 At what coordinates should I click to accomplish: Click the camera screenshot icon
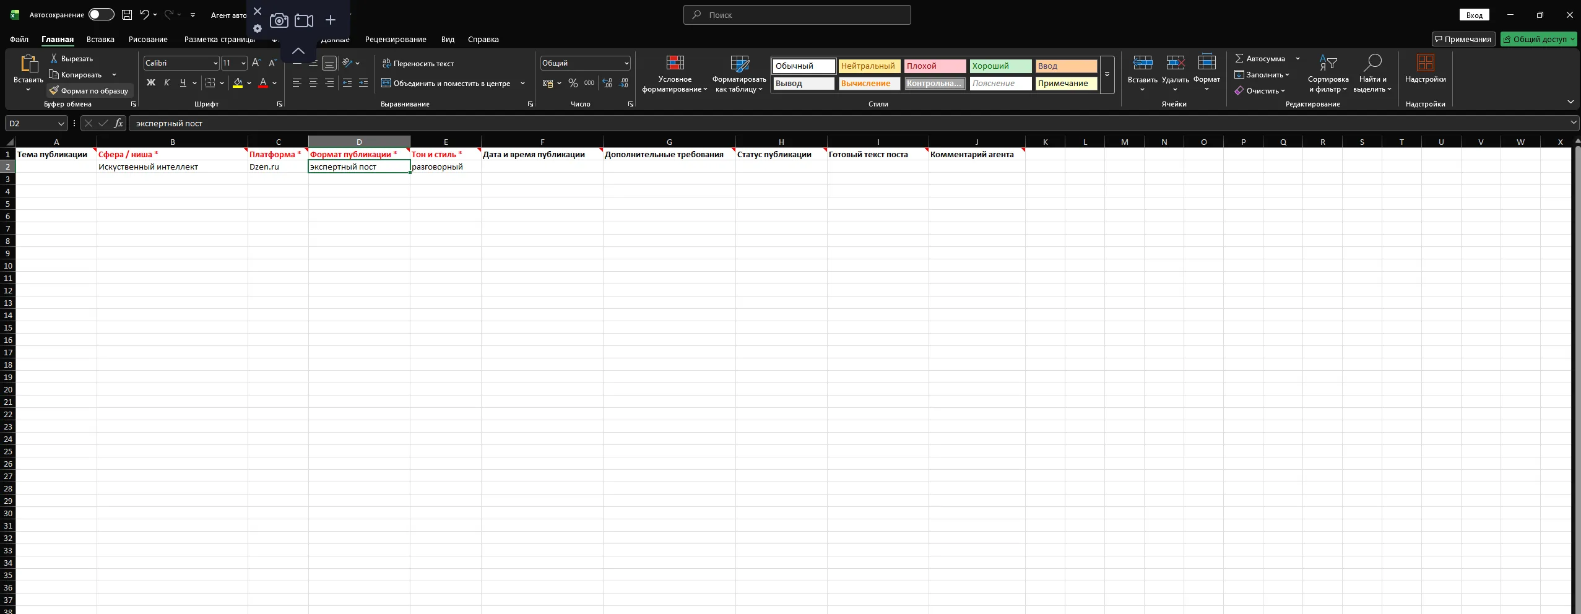[x=279, y=20]
